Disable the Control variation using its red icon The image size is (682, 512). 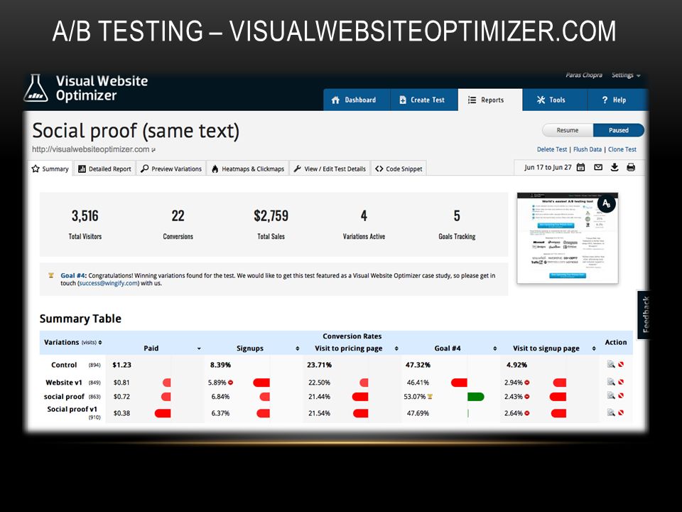(x=621, y=364)
